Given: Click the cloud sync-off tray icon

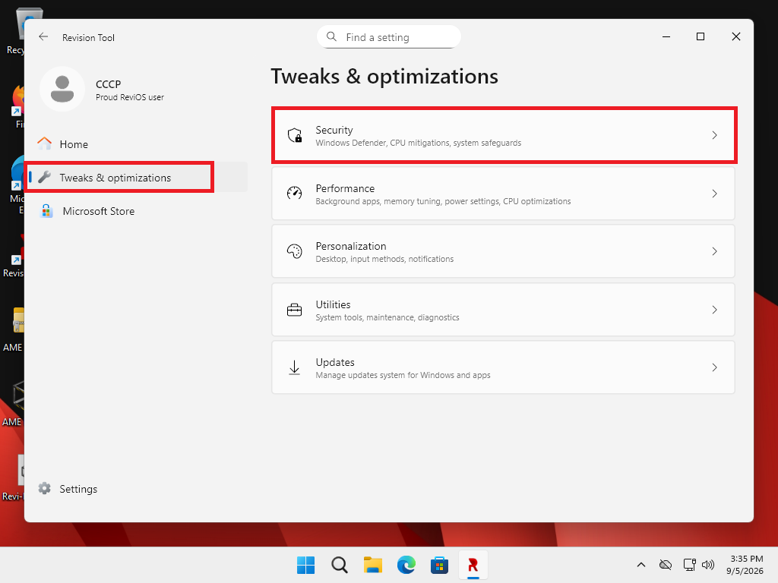Looking at the screenshot, I should (x=666, y=565).
